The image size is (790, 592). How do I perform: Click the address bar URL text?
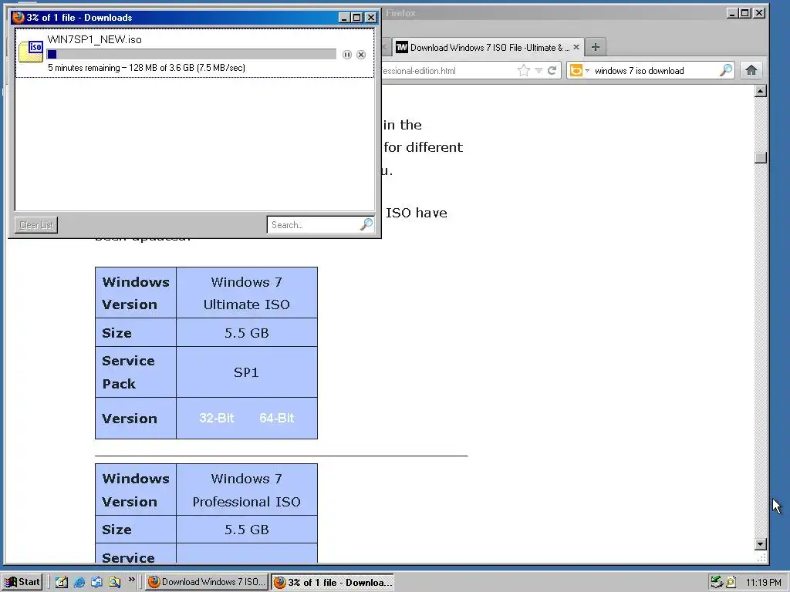click(x=419, y=71)
